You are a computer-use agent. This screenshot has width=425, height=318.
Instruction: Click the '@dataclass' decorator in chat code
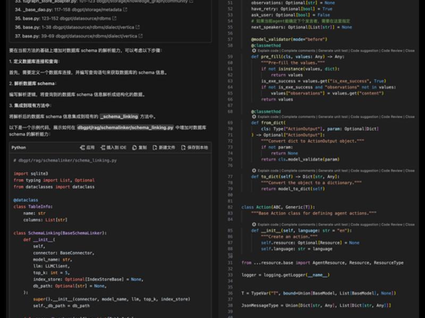click(25, 200)
